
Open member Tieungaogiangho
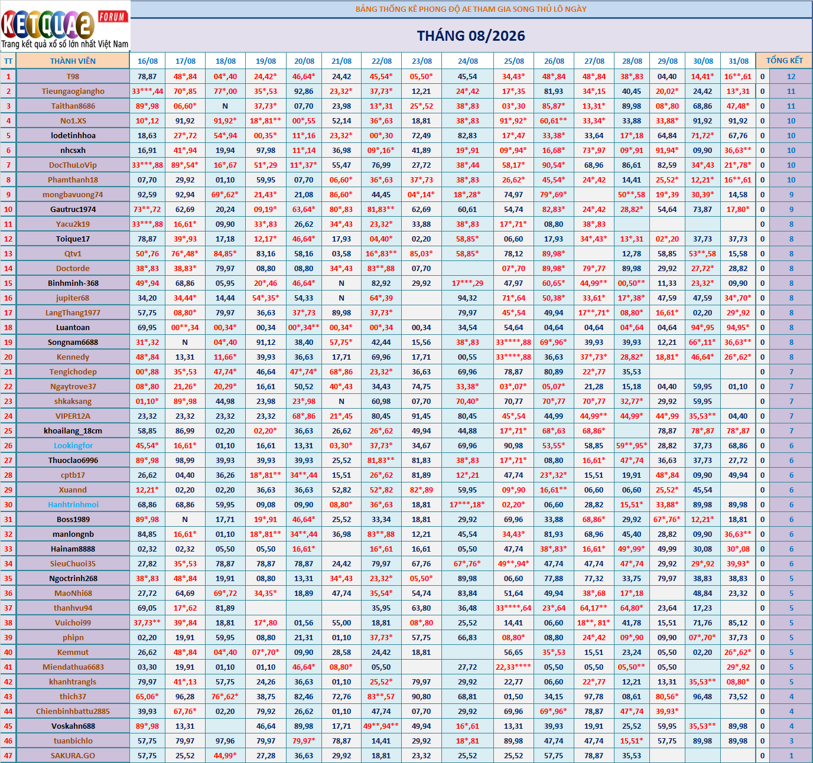(73, 91)
